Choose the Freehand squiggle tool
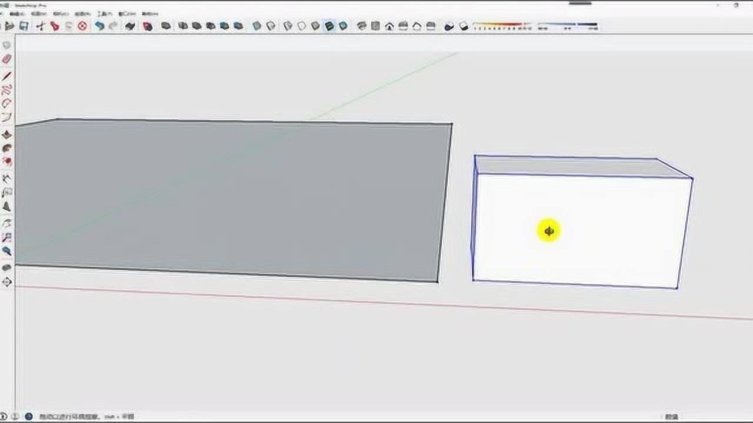The image size is (753, 423). pos(7,90)
